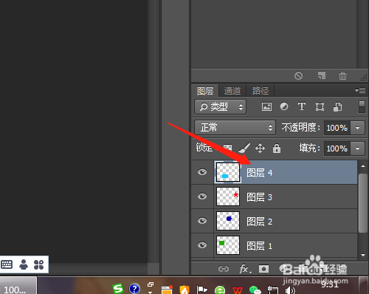Filter layers by adjustment layers icon

click(x=284, y=106)
